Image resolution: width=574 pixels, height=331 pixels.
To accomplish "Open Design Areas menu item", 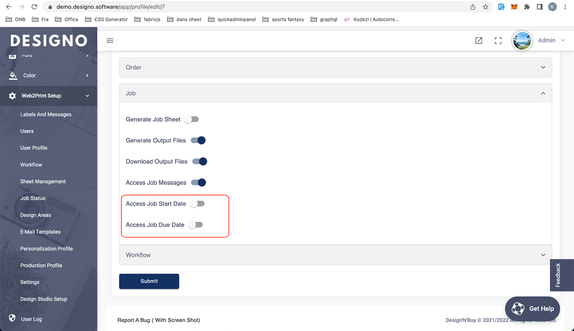I will [36, 215].
